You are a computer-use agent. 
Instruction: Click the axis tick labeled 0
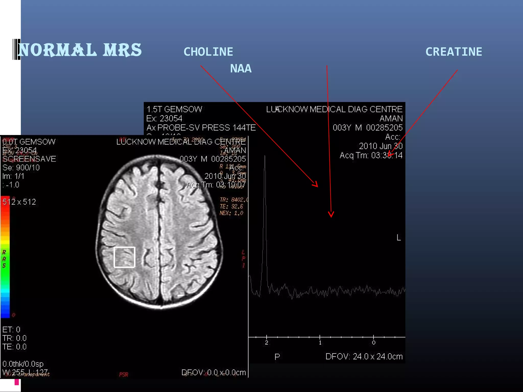tap(373, 341)
